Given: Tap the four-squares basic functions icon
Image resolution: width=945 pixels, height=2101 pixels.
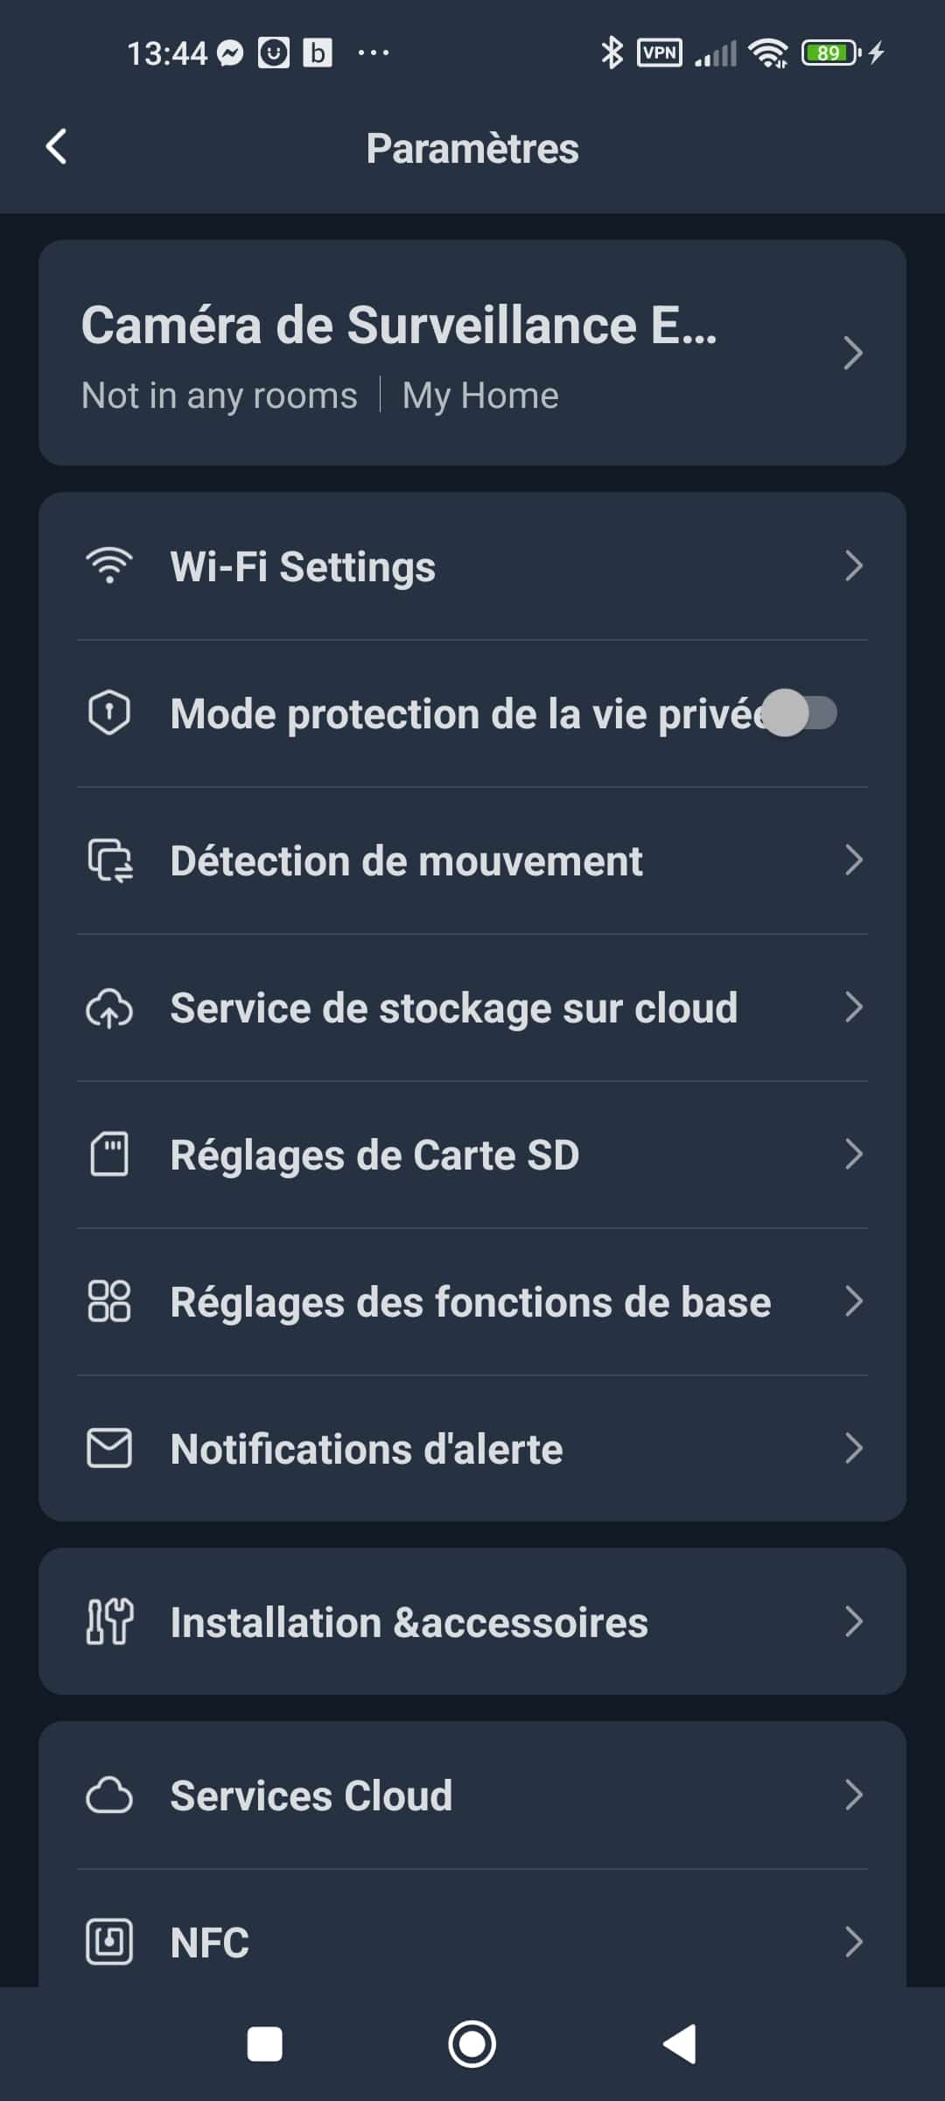Looking at the screenshot, I should click(x=109, y=1301).
